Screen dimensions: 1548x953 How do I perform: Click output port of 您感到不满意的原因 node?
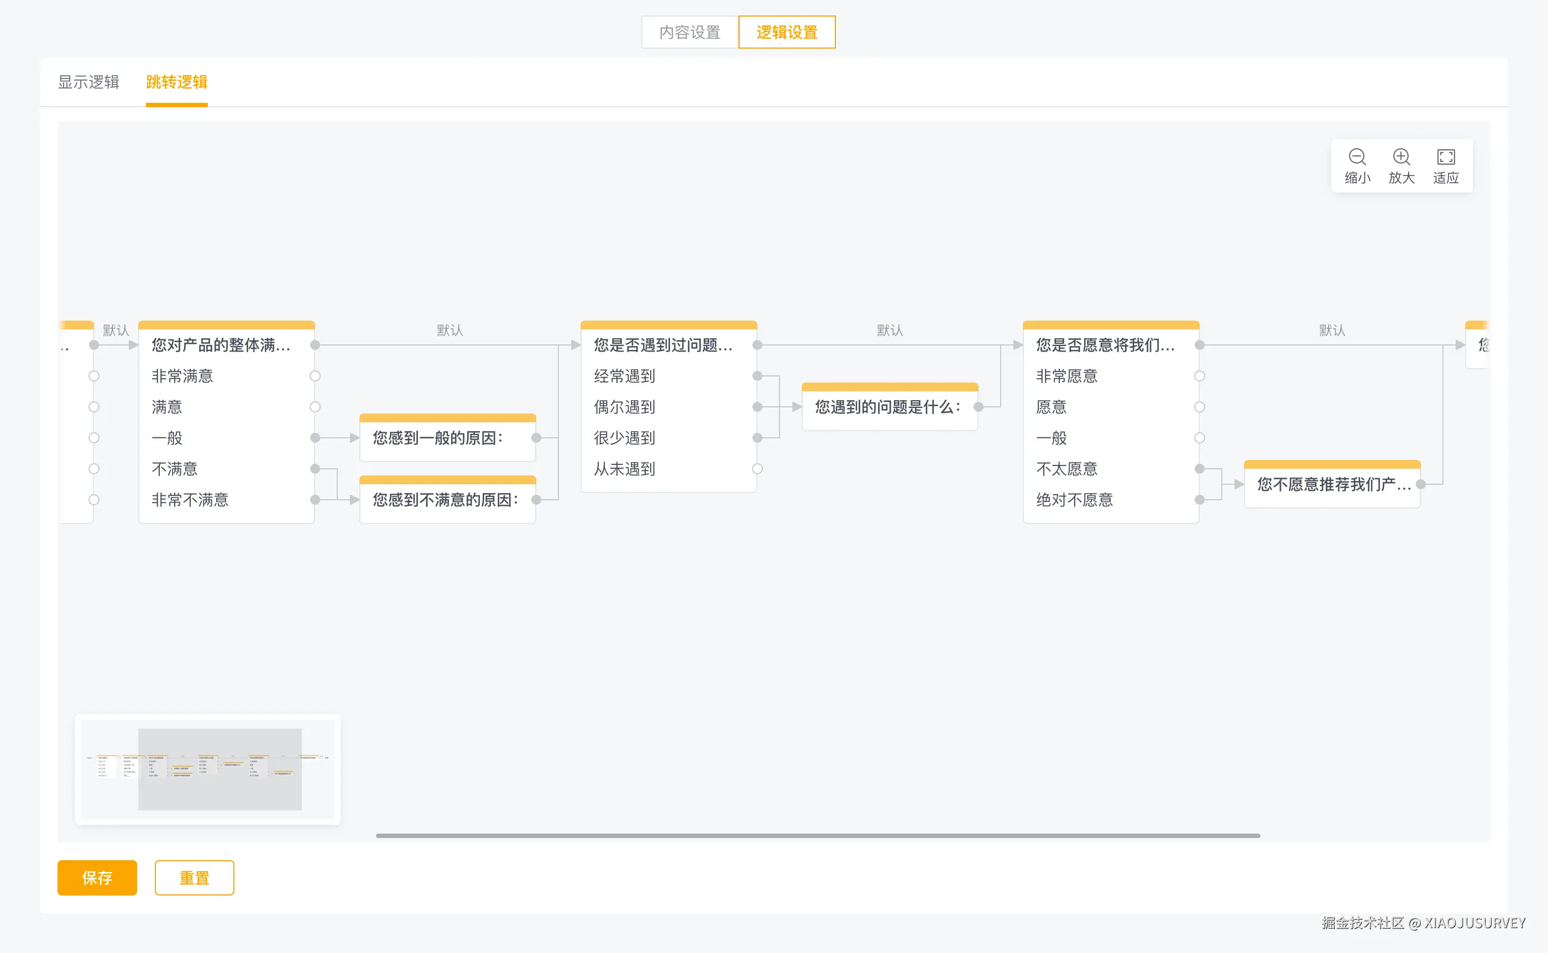pos(536,500)
